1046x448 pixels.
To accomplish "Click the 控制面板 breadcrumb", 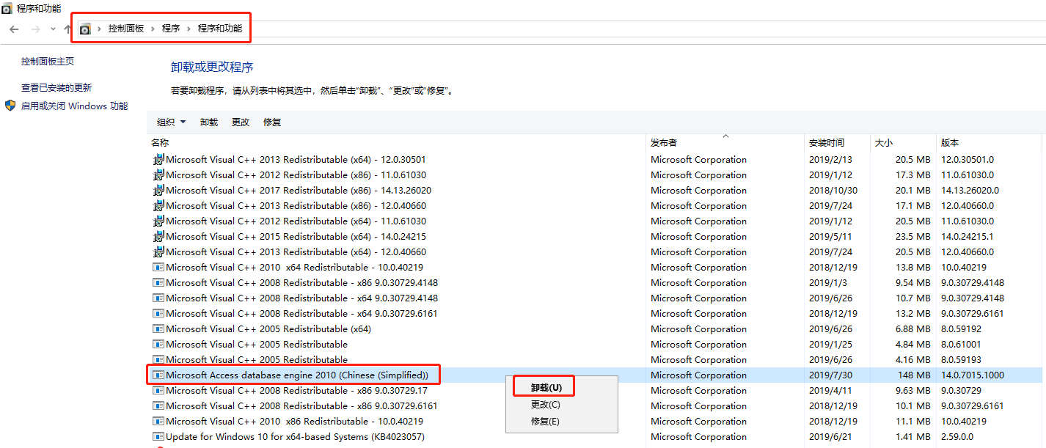I will coord(126,29).
